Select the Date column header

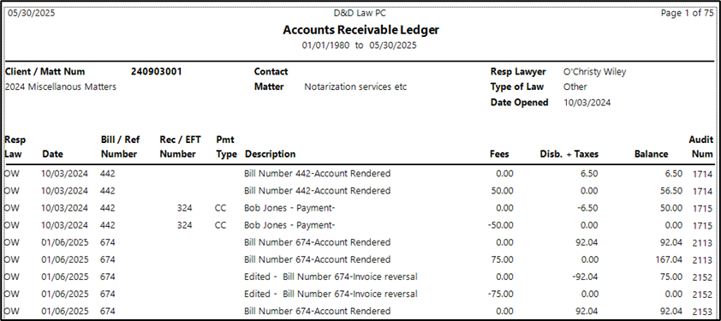tap(52, 154)
